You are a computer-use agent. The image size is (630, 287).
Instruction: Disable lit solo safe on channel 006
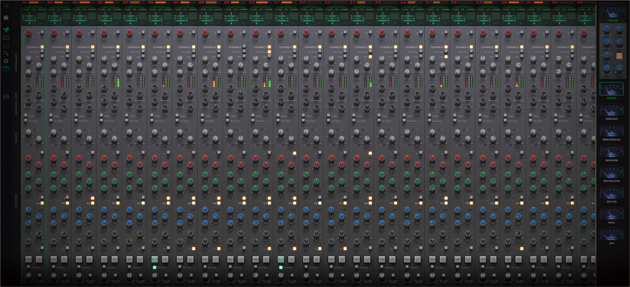tap(155, 267)
